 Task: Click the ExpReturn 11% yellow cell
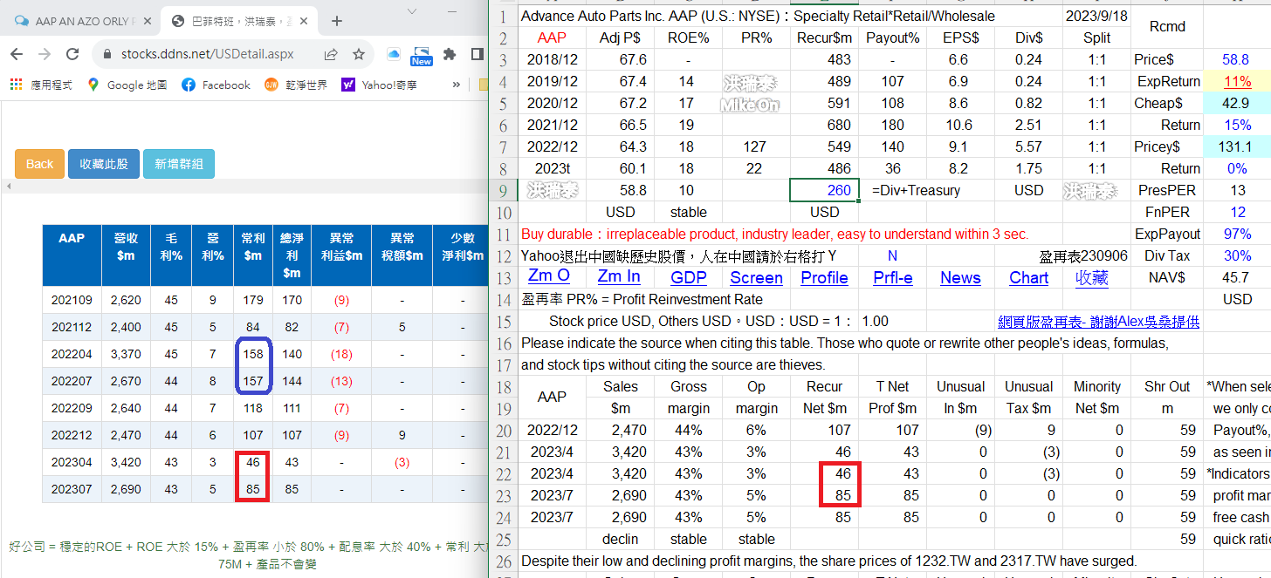(x=1237, y=81)
